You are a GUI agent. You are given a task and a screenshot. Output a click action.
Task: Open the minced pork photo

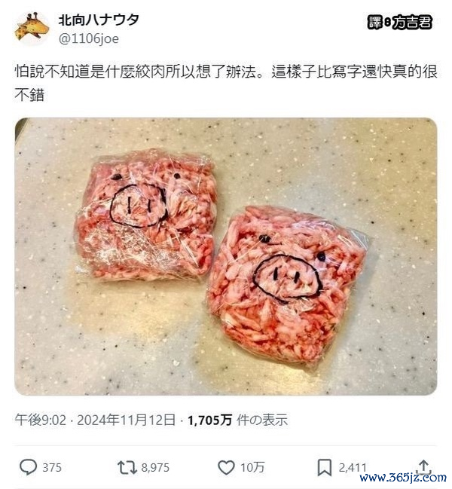226,256
